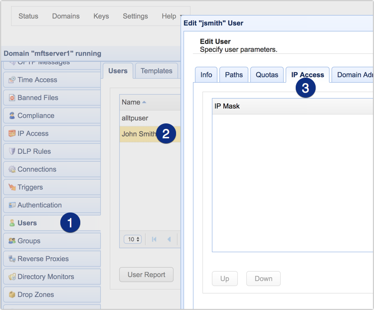
Task: Click the DLP Rules shield icon
Action: point(12,152)
